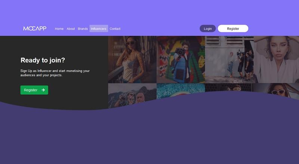
Task: Select the photographer with camera against graffiti
Action: click(181, 59)
